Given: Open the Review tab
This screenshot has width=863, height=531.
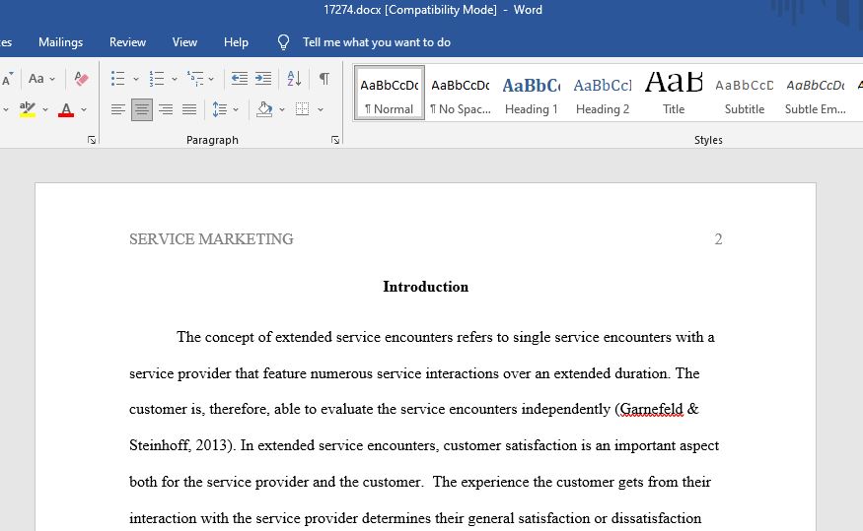Looking at the screenshot, I should click(127, 42).
